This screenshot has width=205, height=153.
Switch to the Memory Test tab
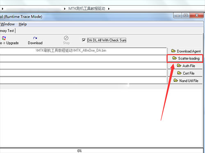[7, 31]
